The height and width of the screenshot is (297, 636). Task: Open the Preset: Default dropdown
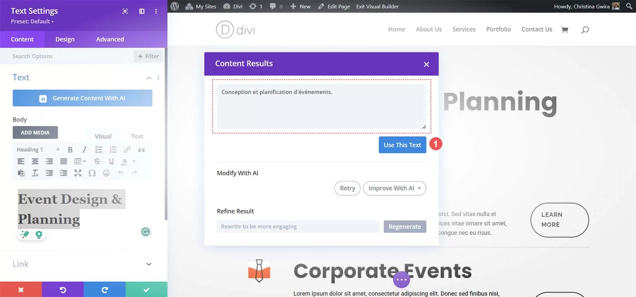pyautogui.click(x=32, y=22)
